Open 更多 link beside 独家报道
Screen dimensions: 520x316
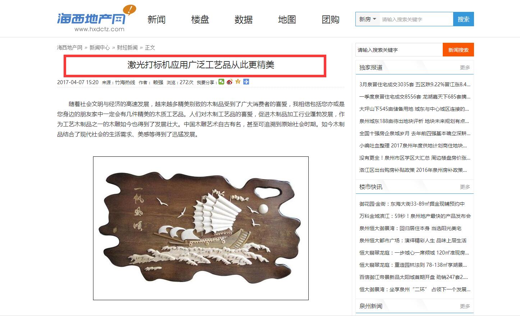pyautogui.click(x=465, y=68)
